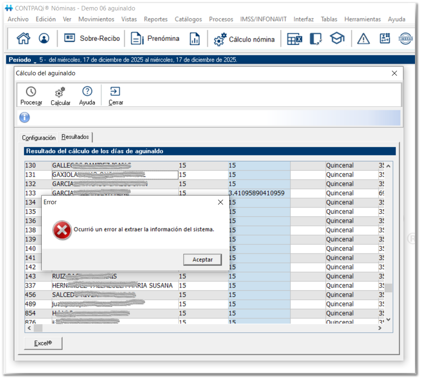This screenshot has width=421, height=379.
Task: Click the Home icon in main toolbar
Action: tap(23, 39)
